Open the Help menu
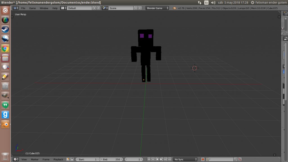 [55, 8]
